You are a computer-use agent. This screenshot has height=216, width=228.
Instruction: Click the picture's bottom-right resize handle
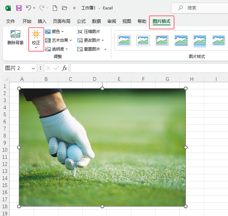186,207
